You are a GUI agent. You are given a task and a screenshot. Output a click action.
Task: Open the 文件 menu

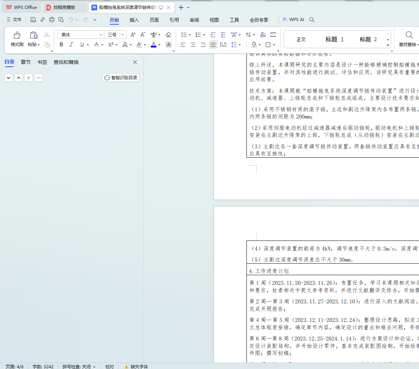(x=14, y=20)
